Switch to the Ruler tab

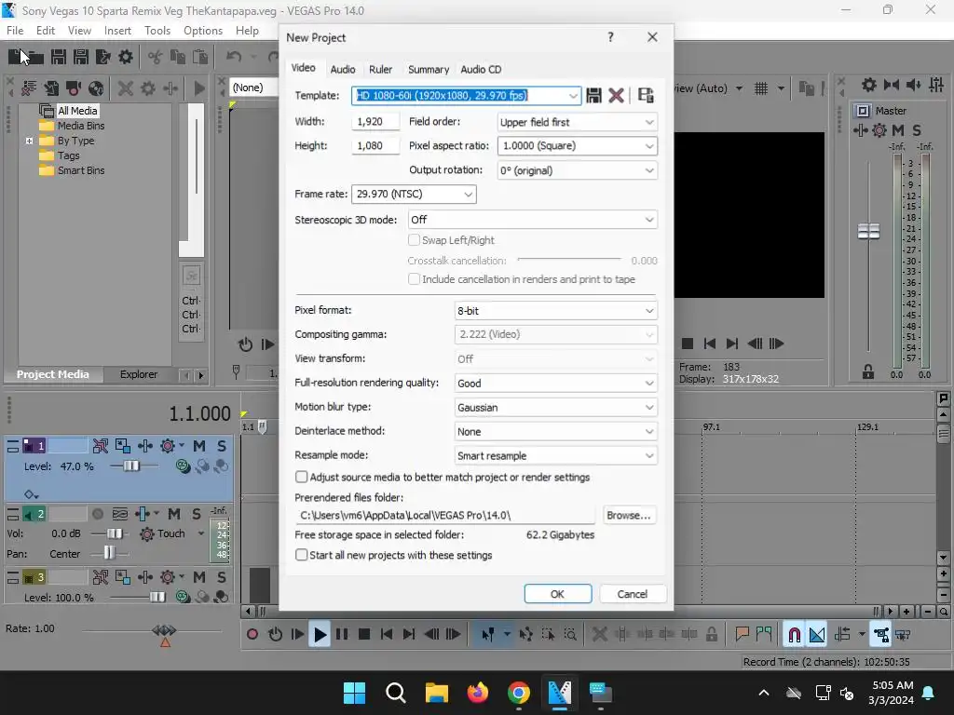coord(380,69)
